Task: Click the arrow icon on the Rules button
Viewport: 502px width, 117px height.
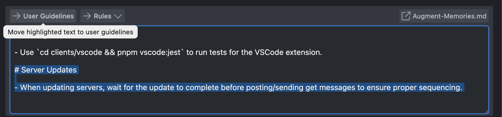Action: tap(87, 16)
